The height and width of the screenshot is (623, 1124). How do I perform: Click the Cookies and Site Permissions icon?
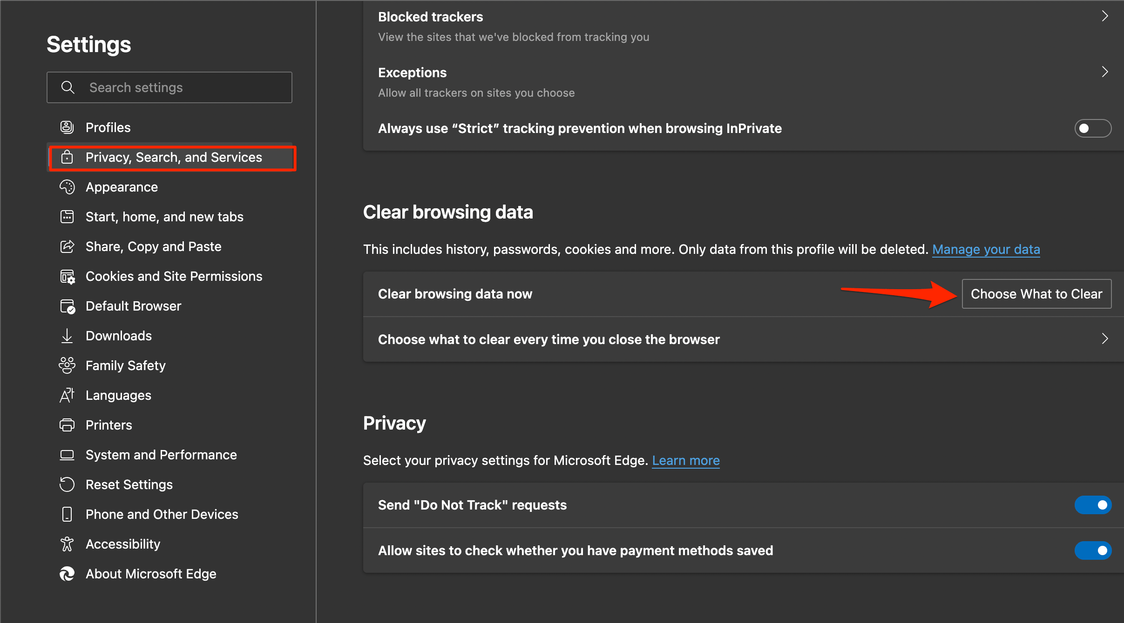67,276
